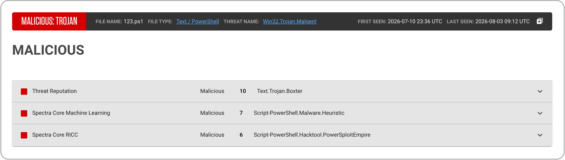
Task: Click the Script-PowerShell.Hacktool.PowerSploitEmpire result text
Action: coord(312,135)
